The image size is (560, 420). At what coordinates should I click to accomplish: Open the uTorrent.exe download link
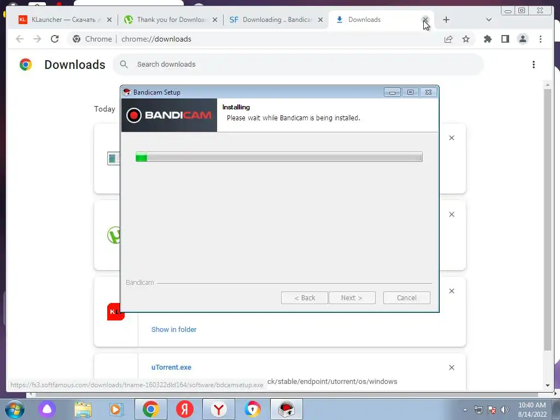pos(171,367)
